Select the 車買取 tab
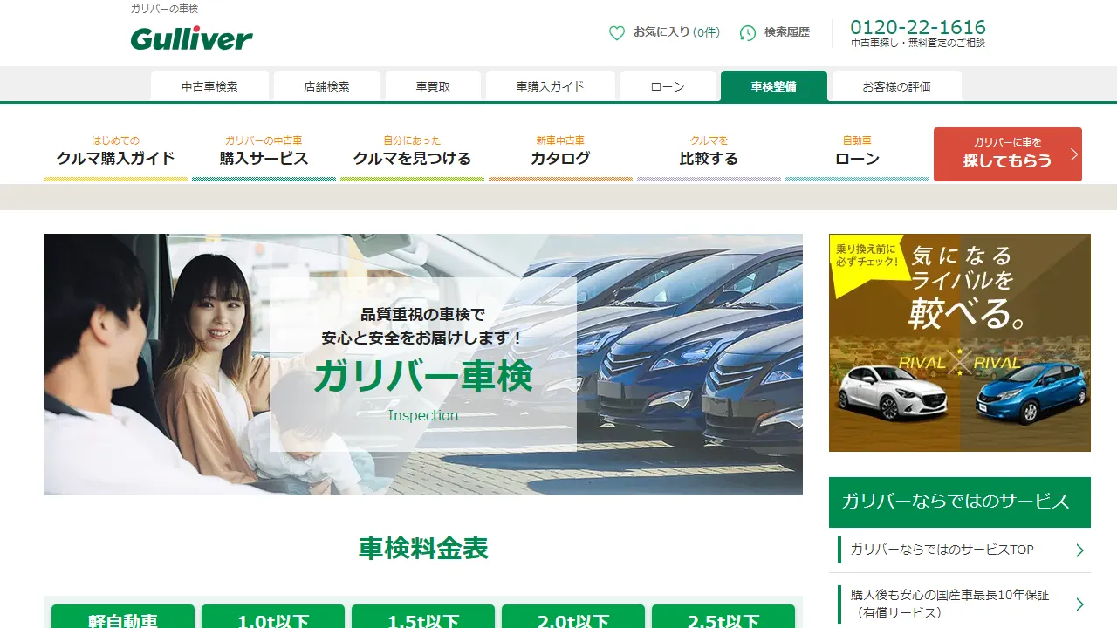 coord(432,85)
